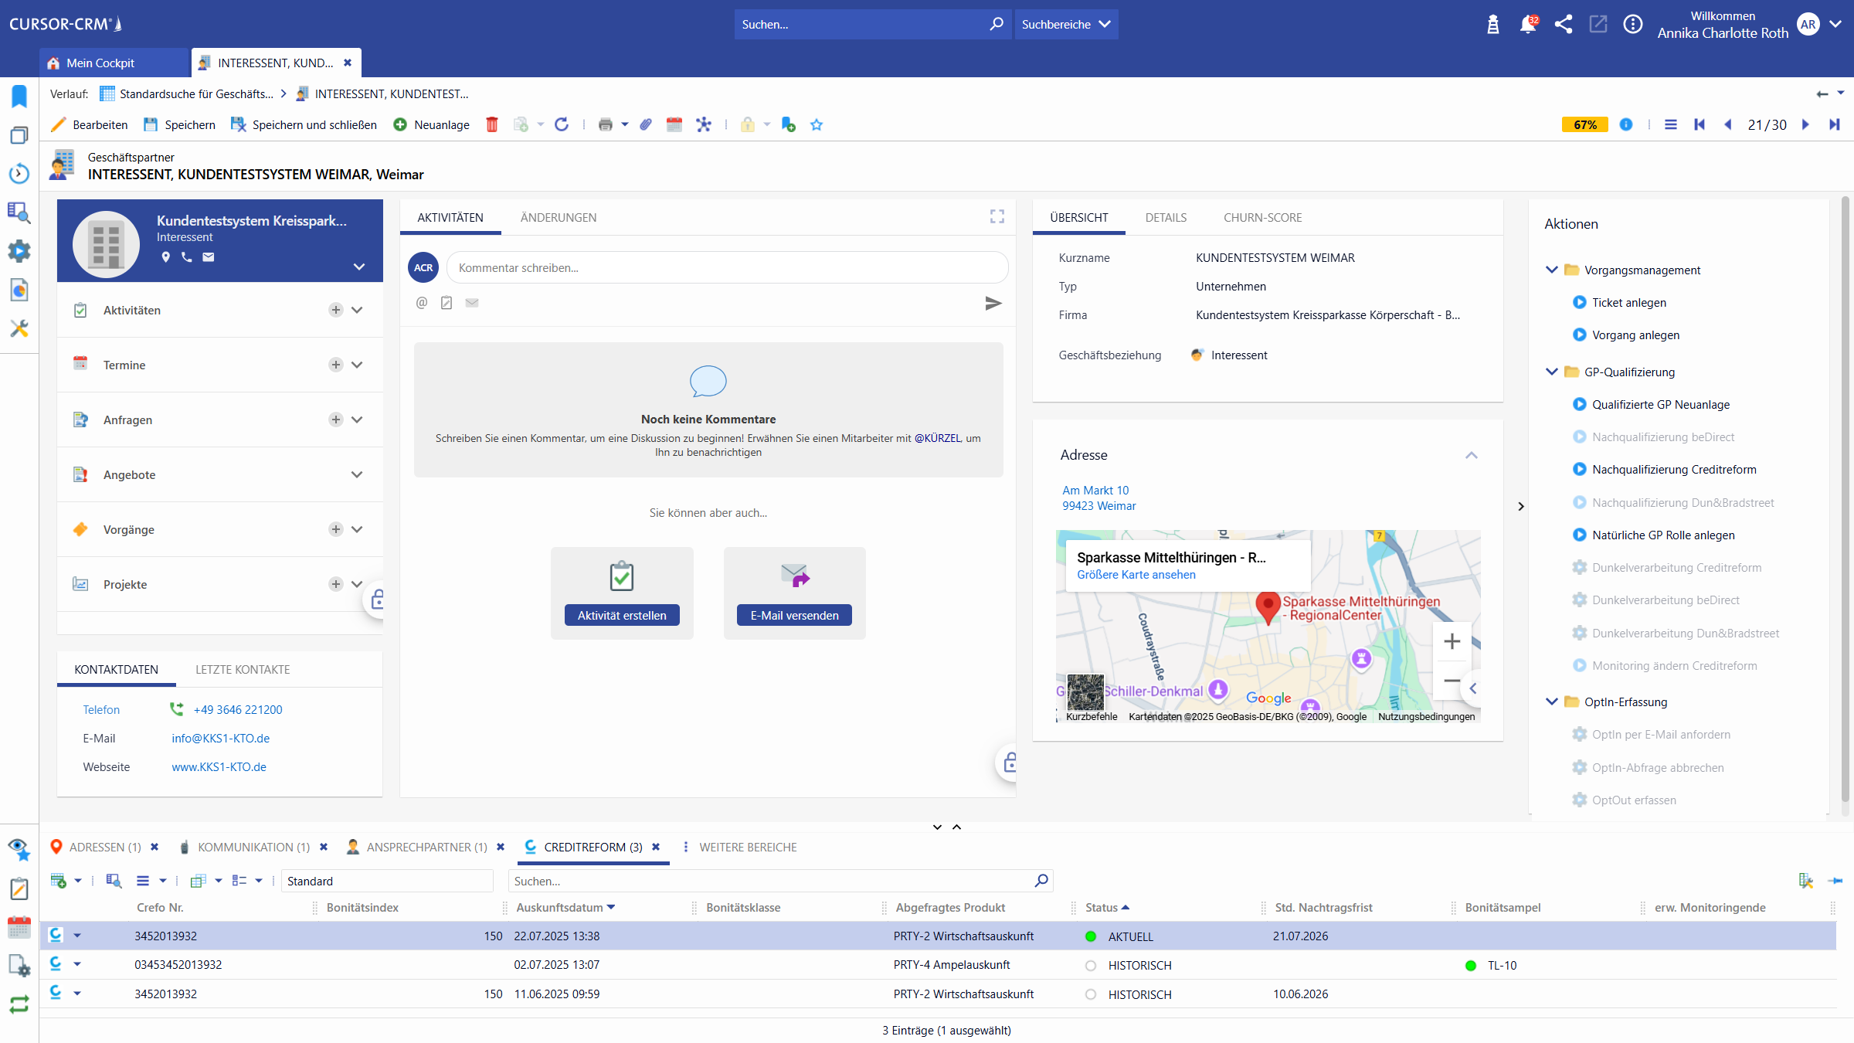Screen dimensions: 1854x1043
Task: Open row menu arrow for 03453452013932
Action: (77, 964)
